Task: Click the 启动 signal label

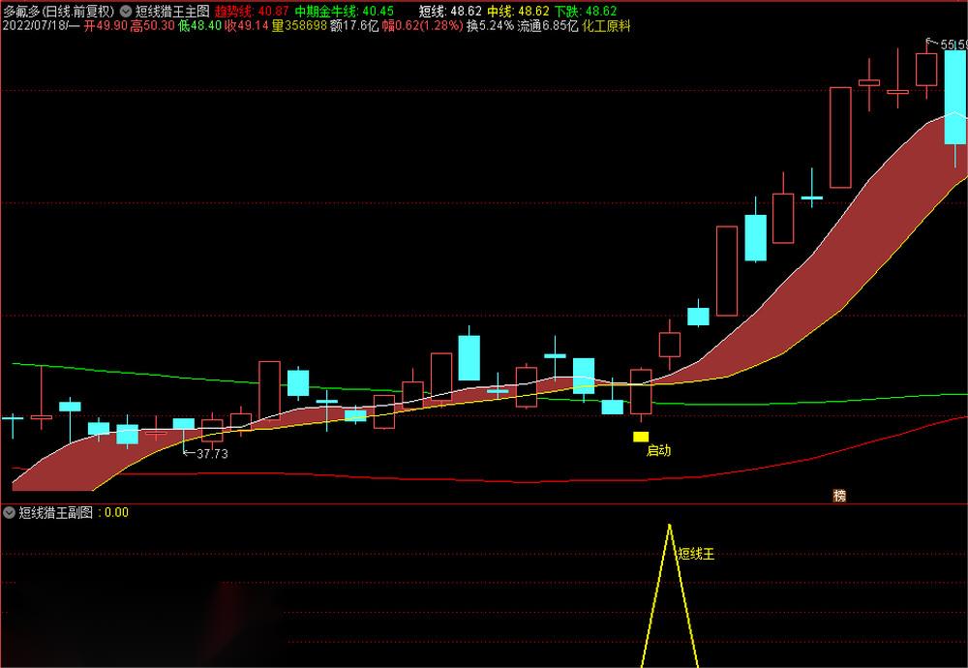Action: coord(658,451)
